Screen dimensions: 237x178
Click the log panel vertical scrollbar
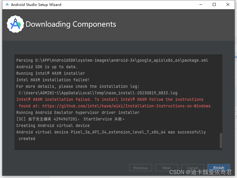click(x=221, y=140)
